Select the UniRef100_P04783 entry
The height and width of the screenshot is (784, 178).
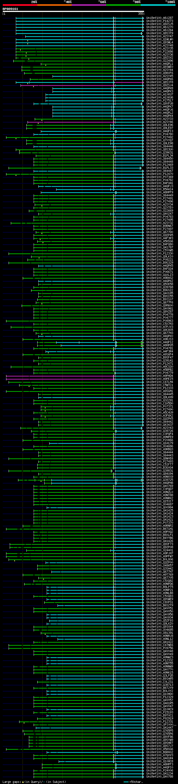tap(160, 217)
